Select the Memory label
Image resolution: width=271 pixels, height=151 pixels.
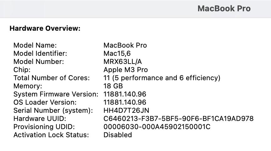coord(28,86)
